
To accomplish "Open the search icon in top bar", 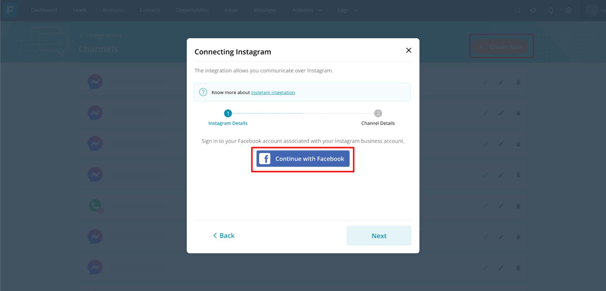I will pos(517,10).
